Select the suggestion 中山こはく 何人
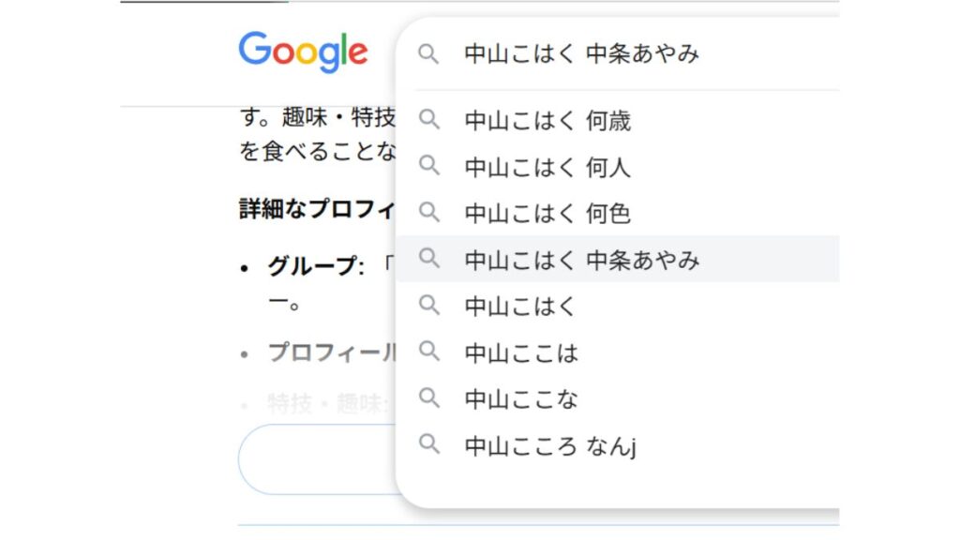 coord(547,168)
